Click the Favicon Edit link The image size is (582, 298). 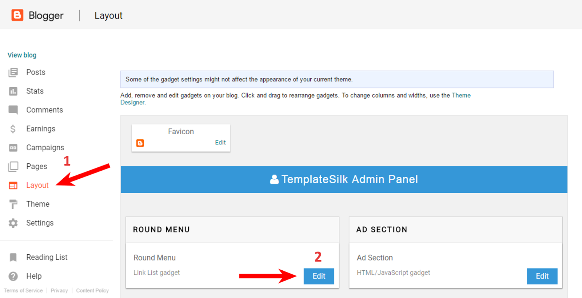pos(220,143)
